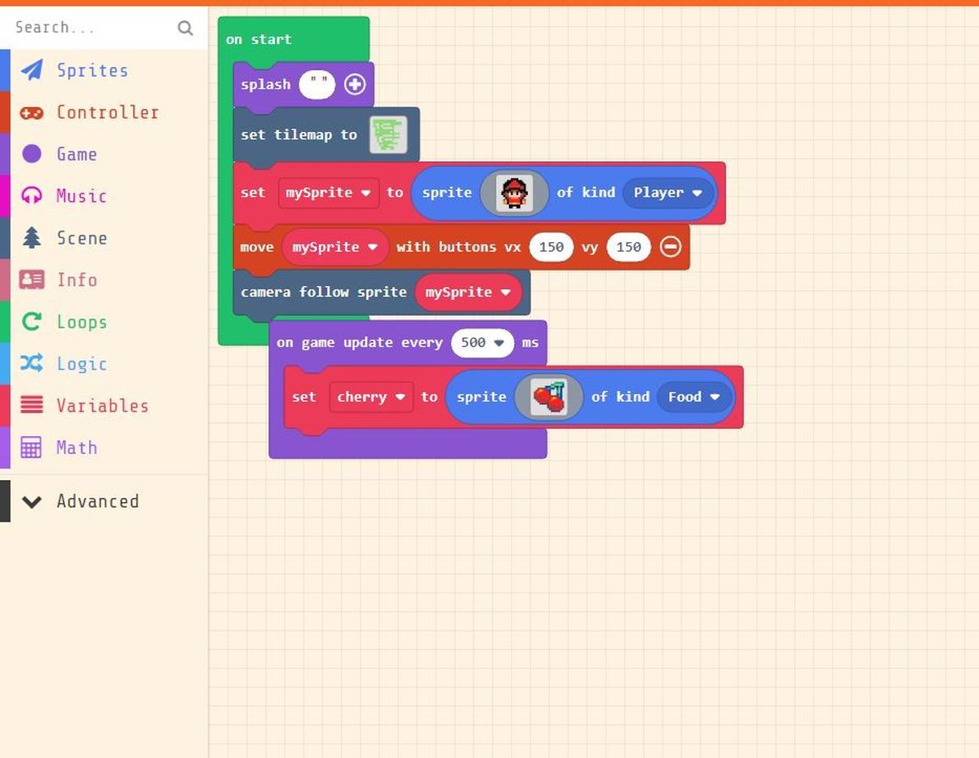Open the Scene tree category
This screenshot has height=758, width=979.
click(32, 238)
